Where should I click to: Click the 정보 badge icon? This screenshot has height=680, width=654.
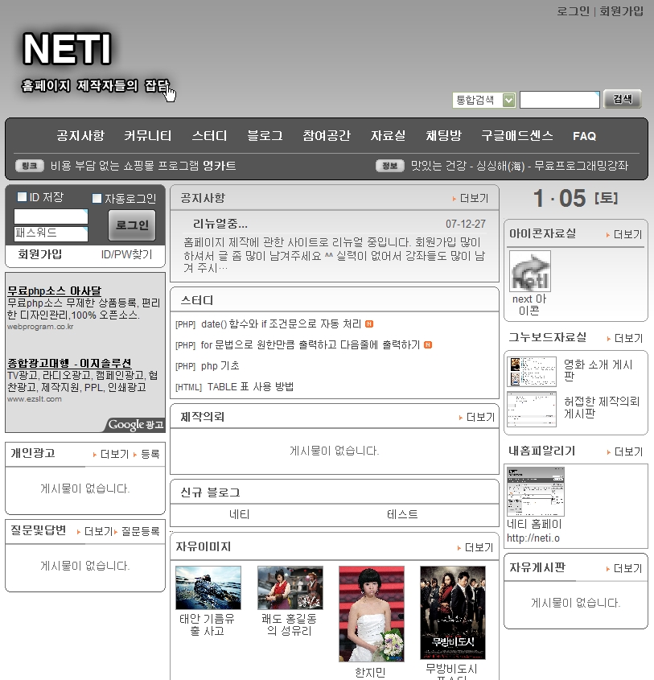(x=390, y=166)
